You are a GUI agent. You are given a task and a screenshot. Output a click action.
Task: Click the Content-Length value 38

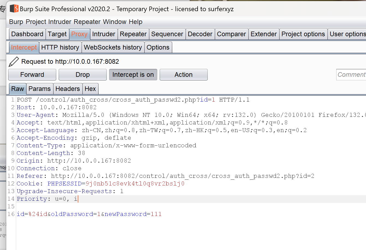click(x=82, y=153)
